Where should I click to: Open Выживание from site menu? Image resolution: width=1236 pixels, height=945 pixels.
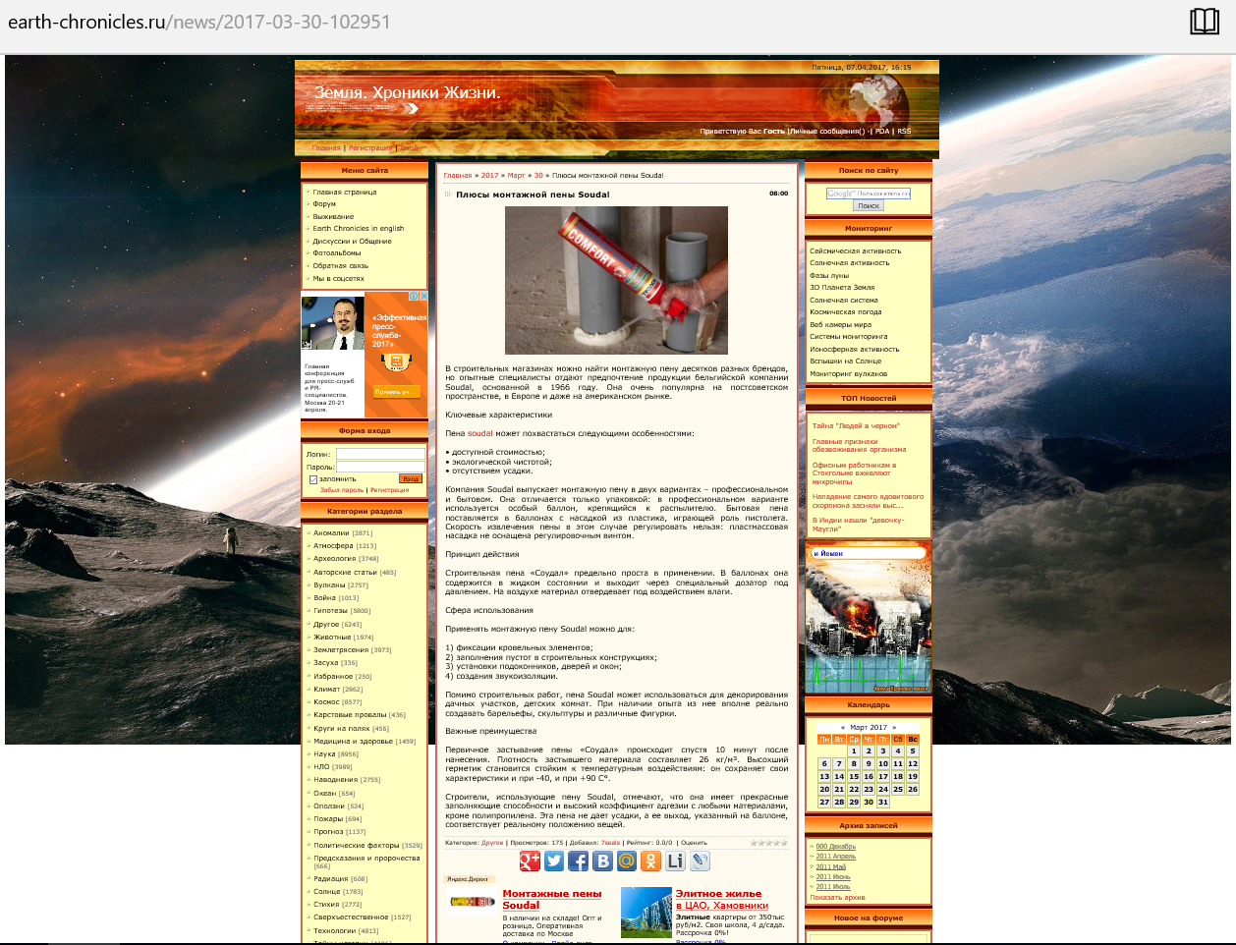[x=333, y=217]
